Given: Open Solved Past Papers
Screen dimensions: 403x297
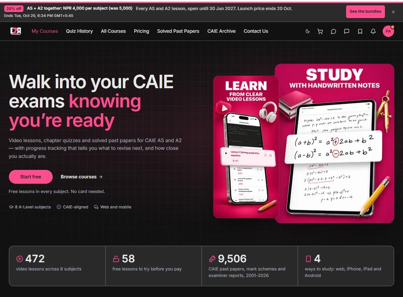Looking at the screenshot, I should click(178, 31).
